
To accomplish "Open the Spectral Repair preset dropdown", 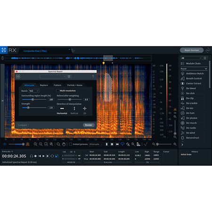I will [53, 76].
